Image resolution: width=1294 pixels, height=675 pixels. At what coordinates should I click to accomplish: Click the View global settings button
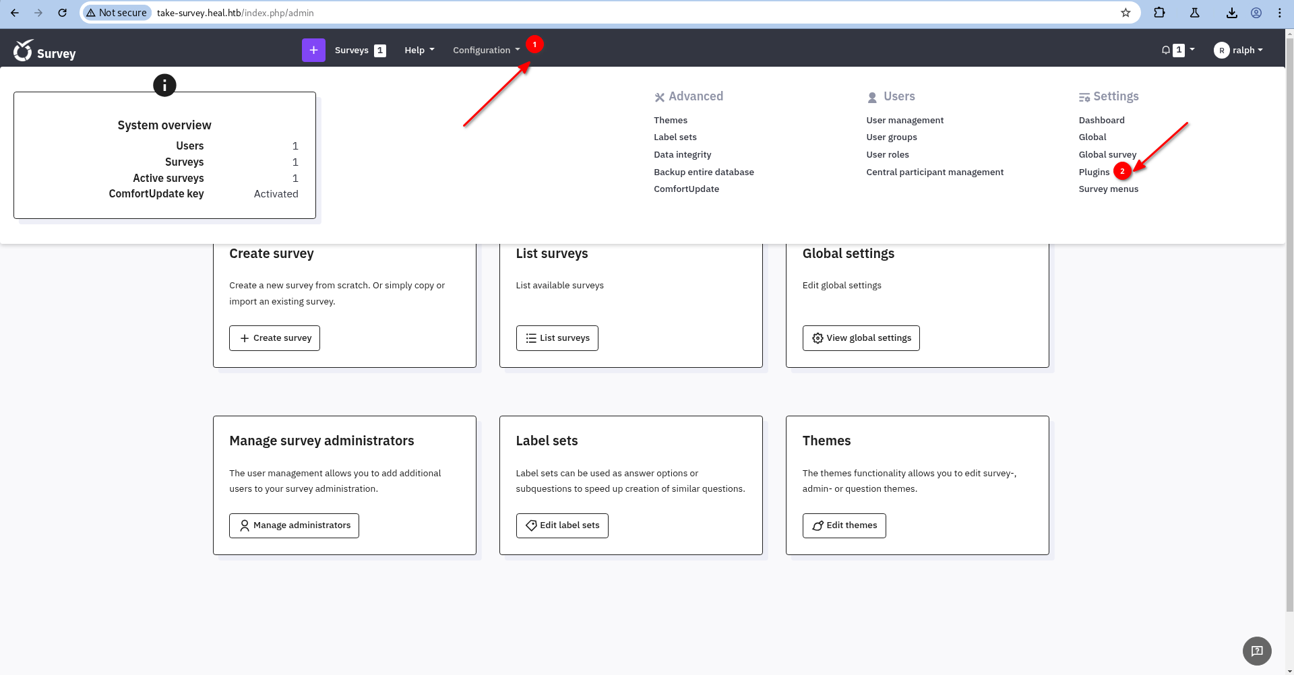click(x=861, y=338)
